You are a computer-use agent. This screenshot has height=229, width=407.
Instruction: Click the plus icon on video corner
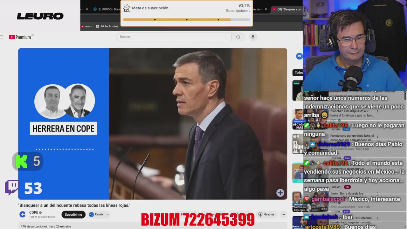tap(280, 193)
